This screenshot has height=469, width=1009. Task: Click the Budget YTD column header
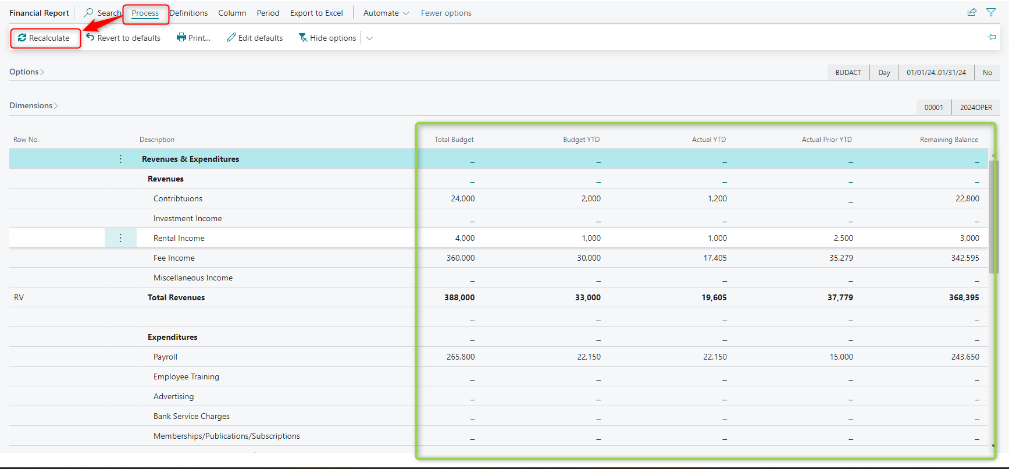click(x=581, y=140)
